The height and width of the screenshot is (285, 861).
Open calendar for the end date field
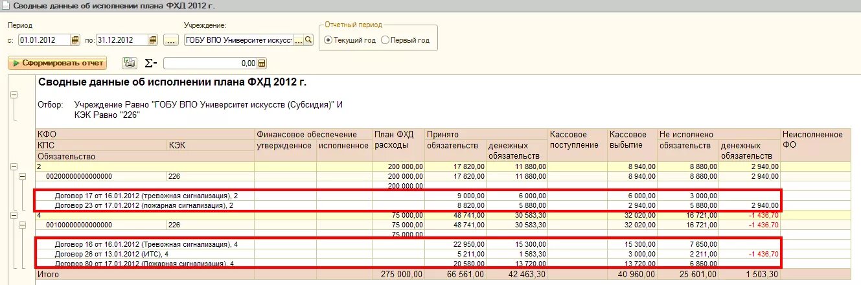tap(153, 40)
